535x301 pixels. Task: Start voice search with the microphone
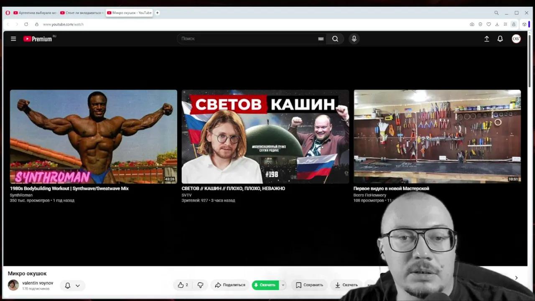(x=354, y=39)
